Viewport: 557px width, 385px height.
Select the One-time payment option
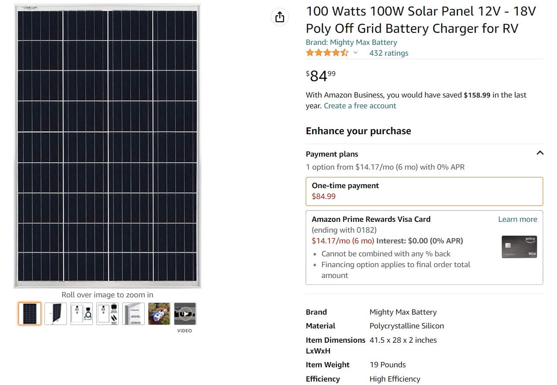coord(424,191)
